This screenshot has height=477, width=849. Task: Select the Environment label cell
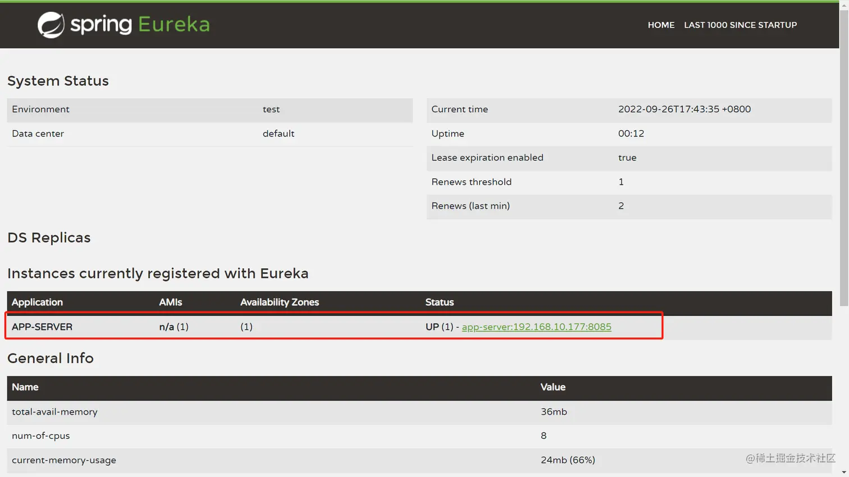[40, 109]
